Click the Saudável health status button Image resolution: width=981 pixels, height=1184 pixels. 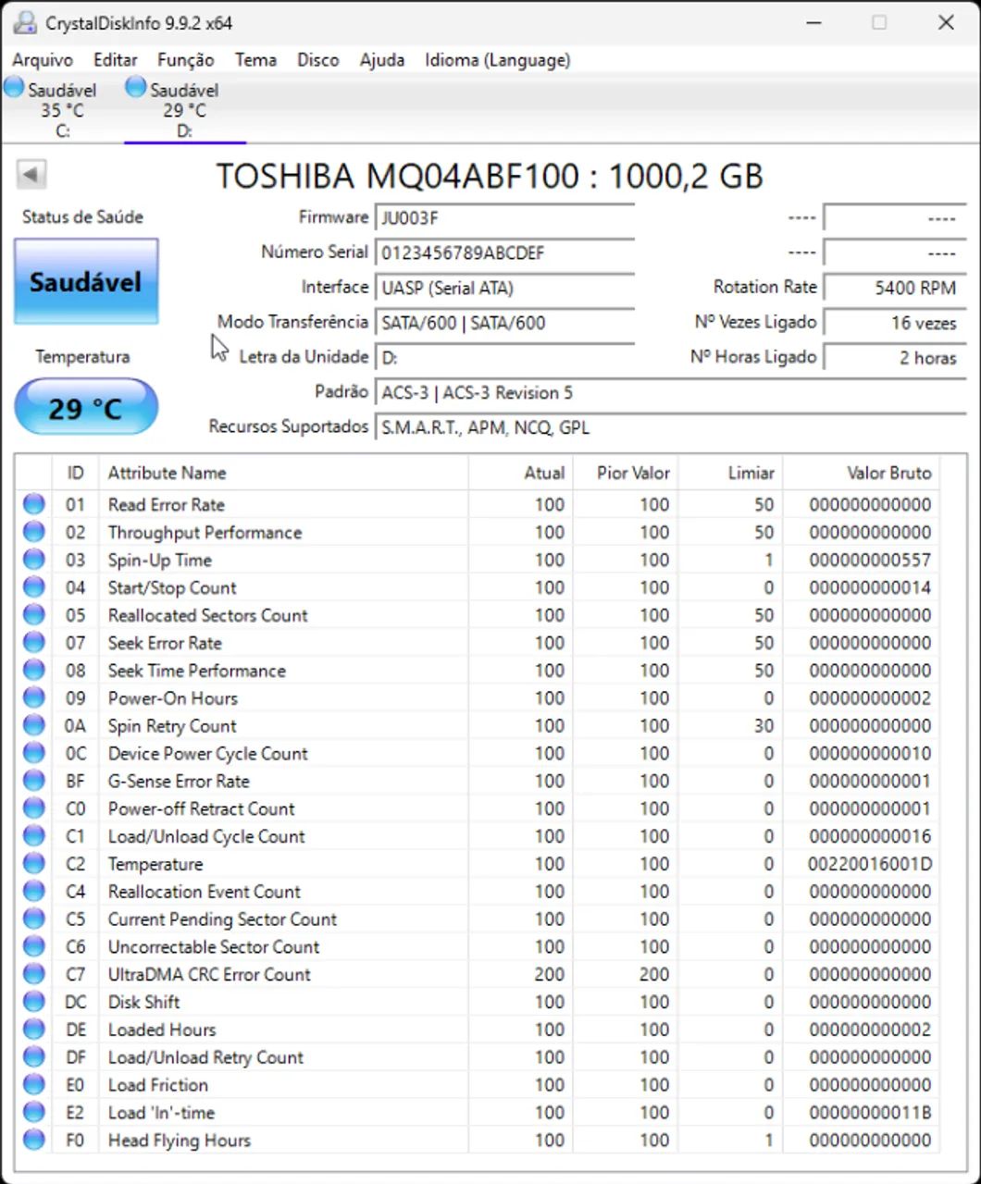(86, 281)
